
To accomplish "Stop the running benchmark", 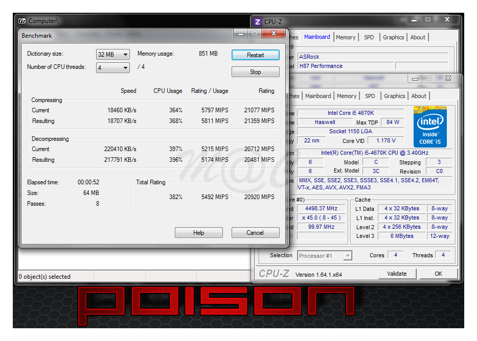I will [255, 72].
